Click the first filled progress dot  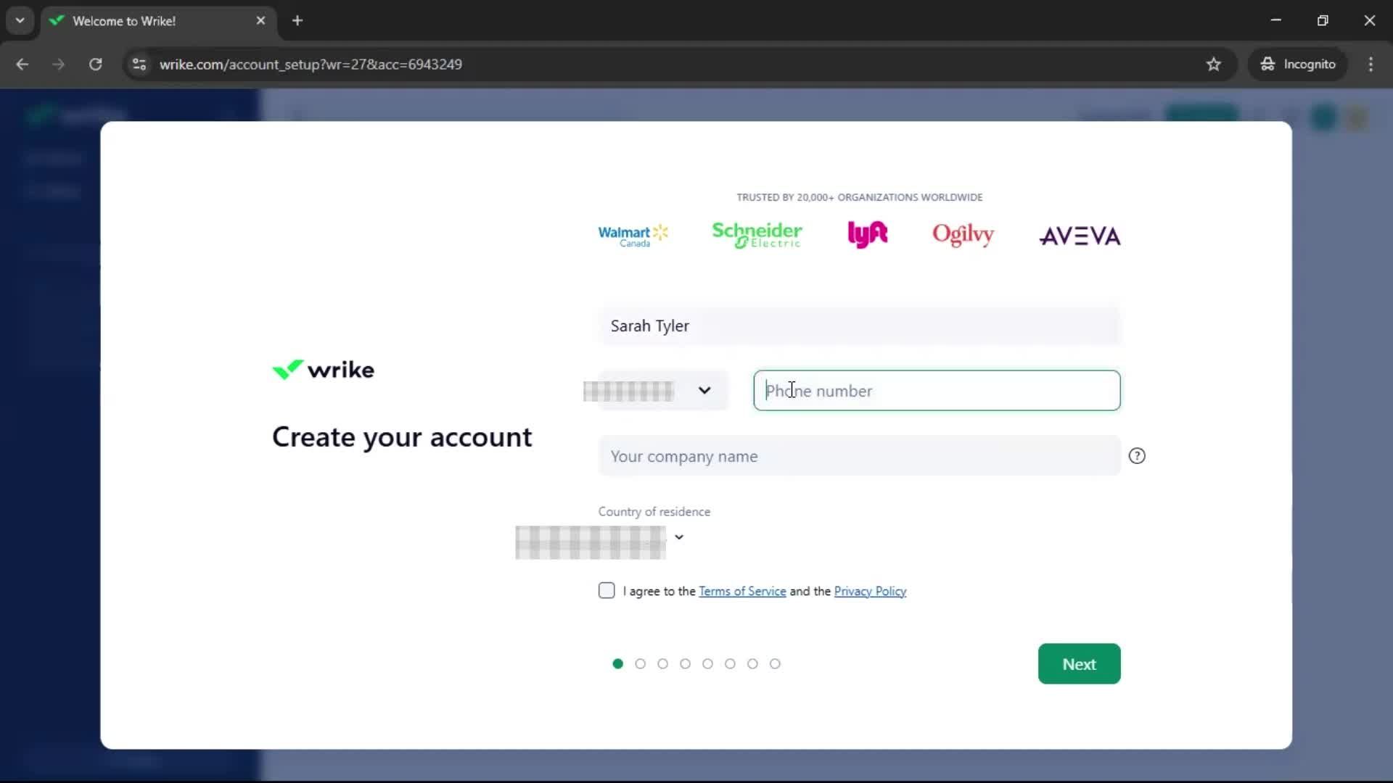[617, 664]
